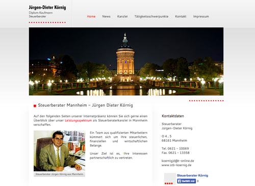Open the Kontakt page

[181, 16]
